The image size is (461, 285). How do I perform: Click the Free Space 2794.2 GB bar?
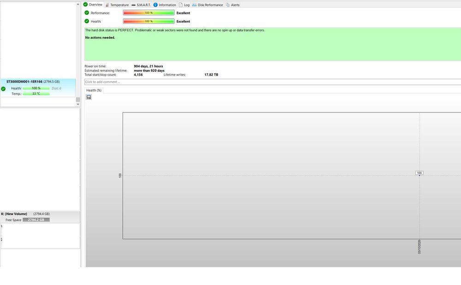(36, 220)
